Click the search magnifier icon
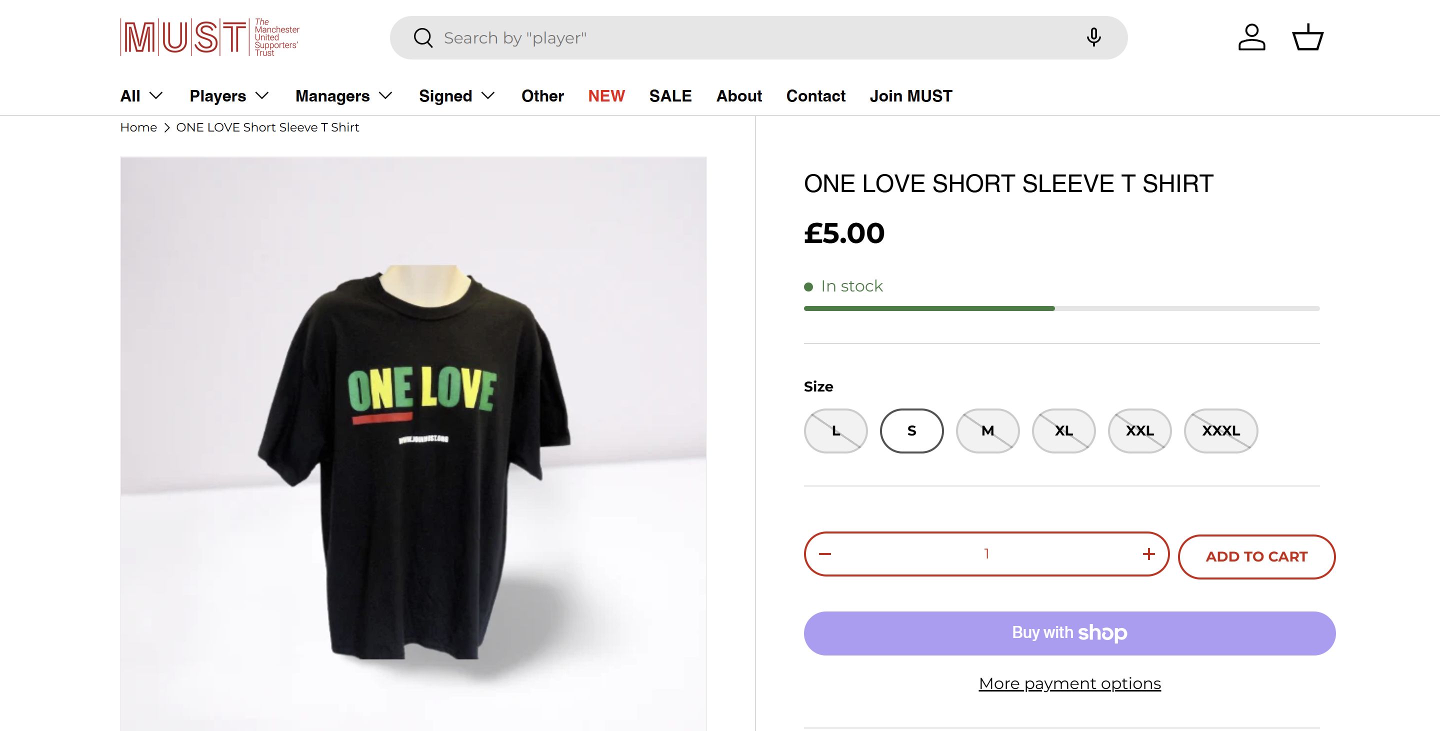Image resolution: width=1440 pixels, height=731 pixels. click(x=423, y=38)
